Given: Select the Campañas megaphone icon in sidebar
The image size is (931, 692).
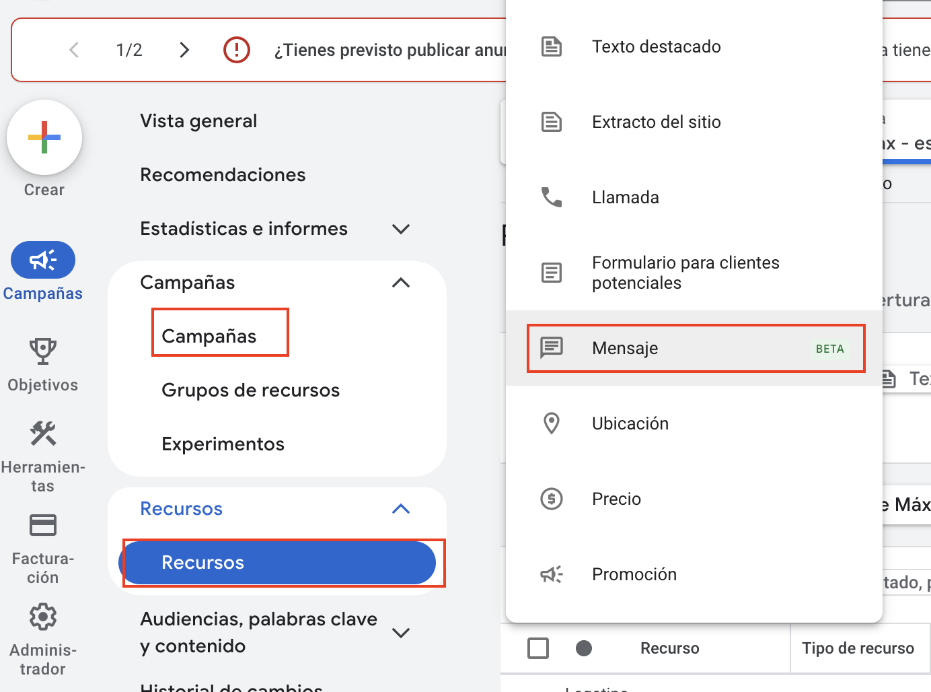Looking at the screenshot, I should pyautogui.click(x=42, y=260).
